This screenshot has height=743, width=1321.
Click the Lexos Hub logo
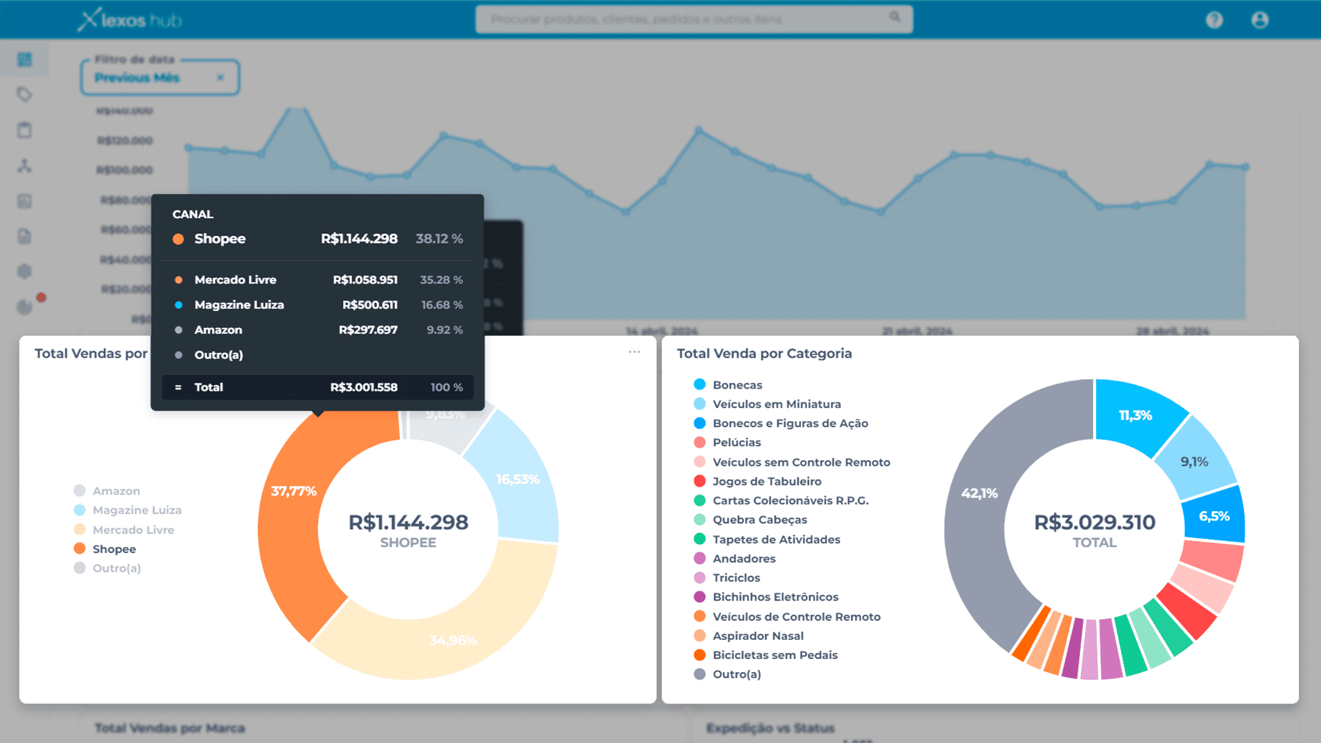coord(129,20)
